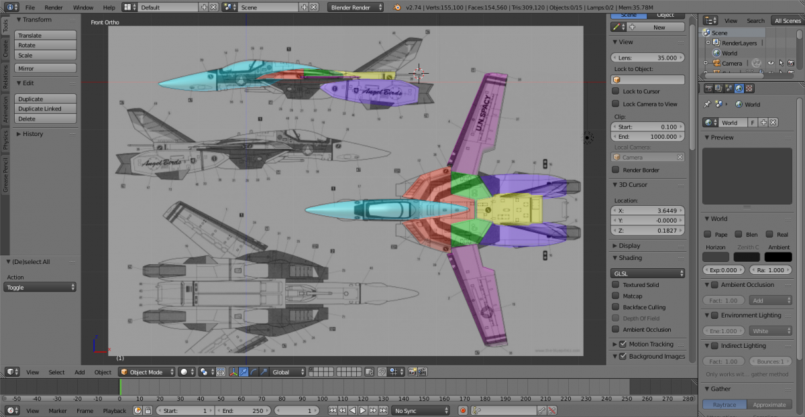Click the Horizon color swatch
This screenshot has height=417, width=805.
716,257
